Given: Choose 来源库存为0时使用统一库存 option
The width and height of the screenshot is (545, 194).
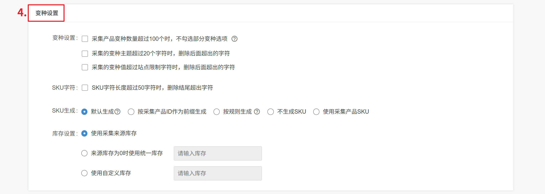Looking at the screenshot, I should tap(84, 153).
